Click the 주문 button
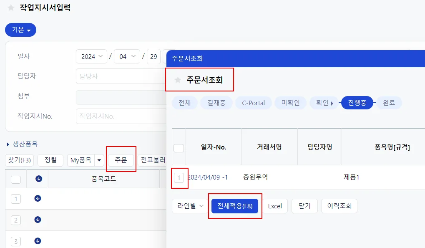425x248 pixels. pyautogui.click(x=121, y=160)
